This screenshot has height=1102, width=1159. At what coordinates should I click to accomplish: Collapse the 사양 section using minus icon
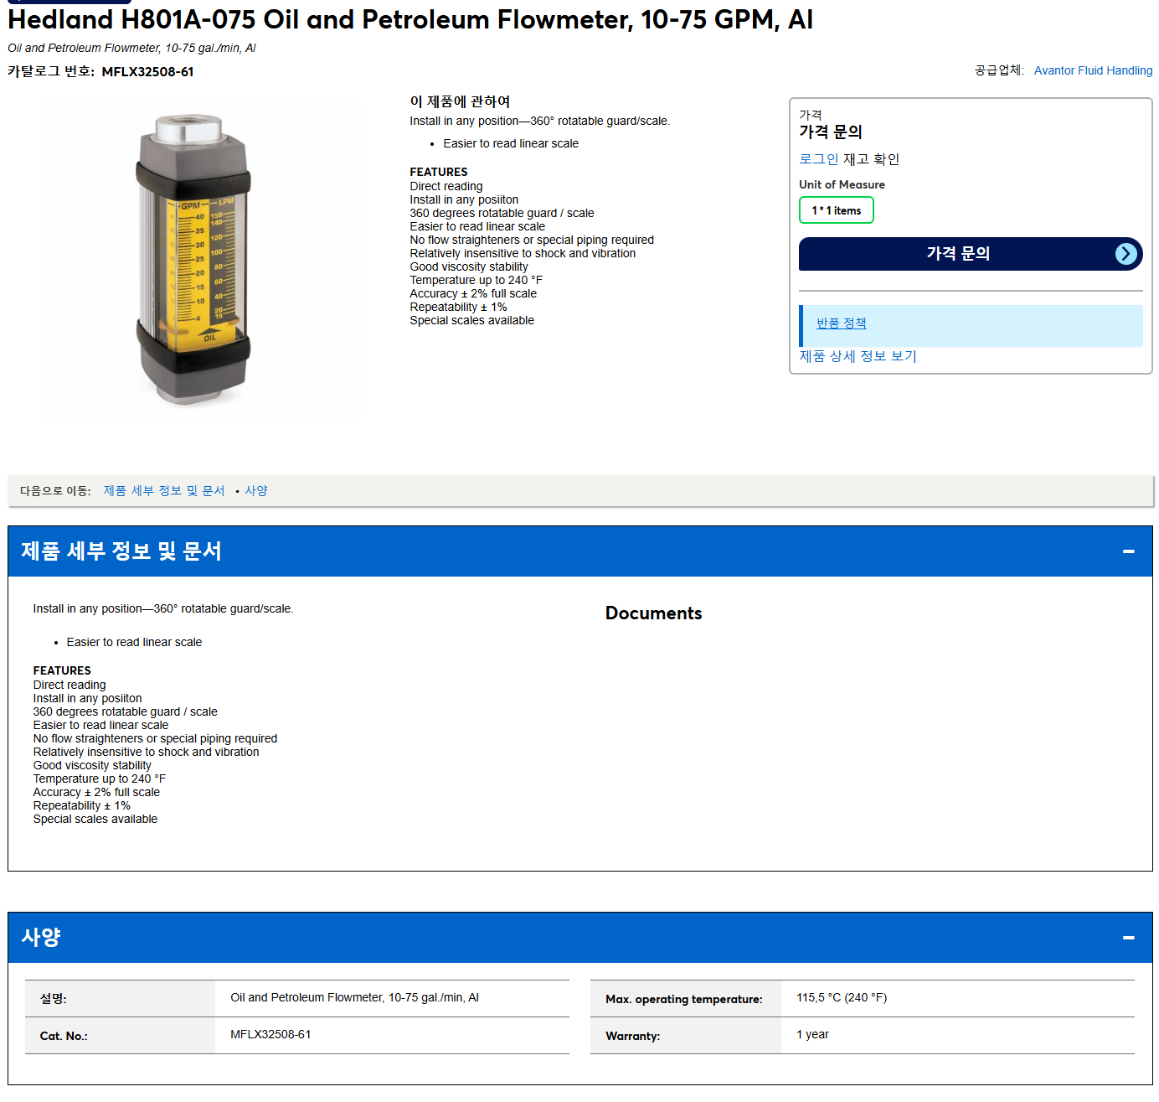[x=1128, y=938]
